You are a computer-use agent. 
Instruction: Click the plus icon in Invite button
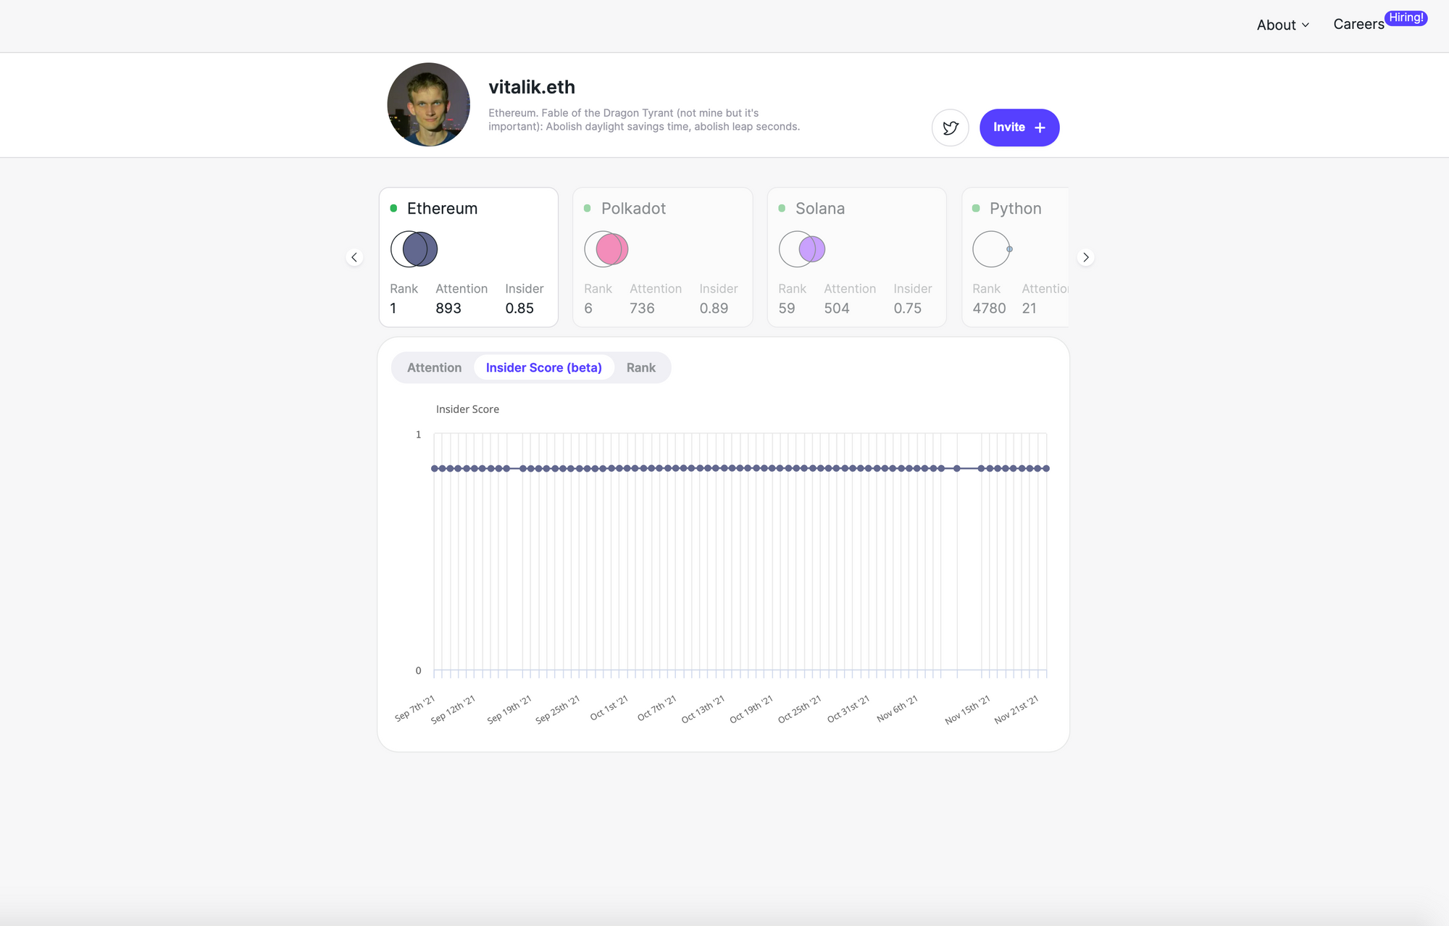(x=1040, y=128)
